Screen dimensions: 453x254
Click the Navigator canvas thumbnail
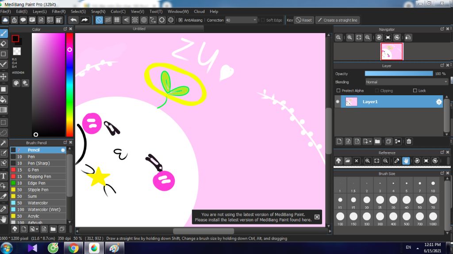coord(392,51)
